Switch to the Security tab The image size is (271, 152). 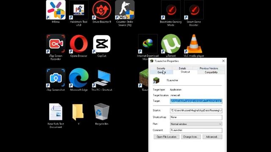[161, 68]
